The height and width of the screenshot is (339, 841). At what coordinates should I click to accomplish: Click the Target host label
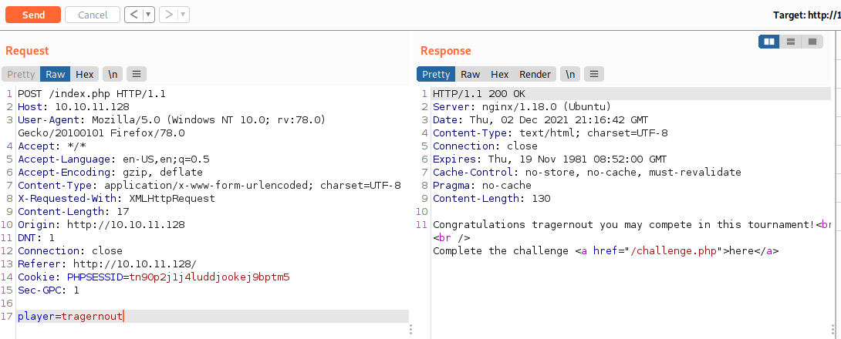[806, 15]
